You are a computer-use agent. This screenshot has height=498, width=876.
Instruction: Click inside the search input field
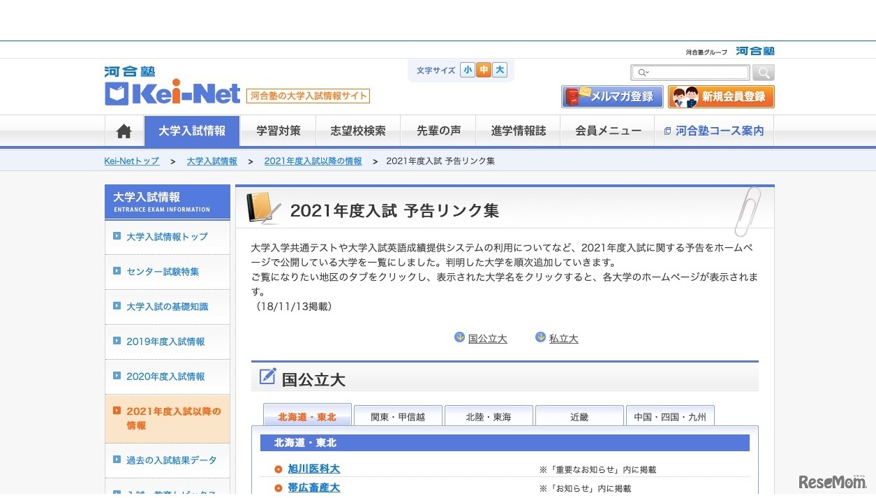tap(691, 72)
